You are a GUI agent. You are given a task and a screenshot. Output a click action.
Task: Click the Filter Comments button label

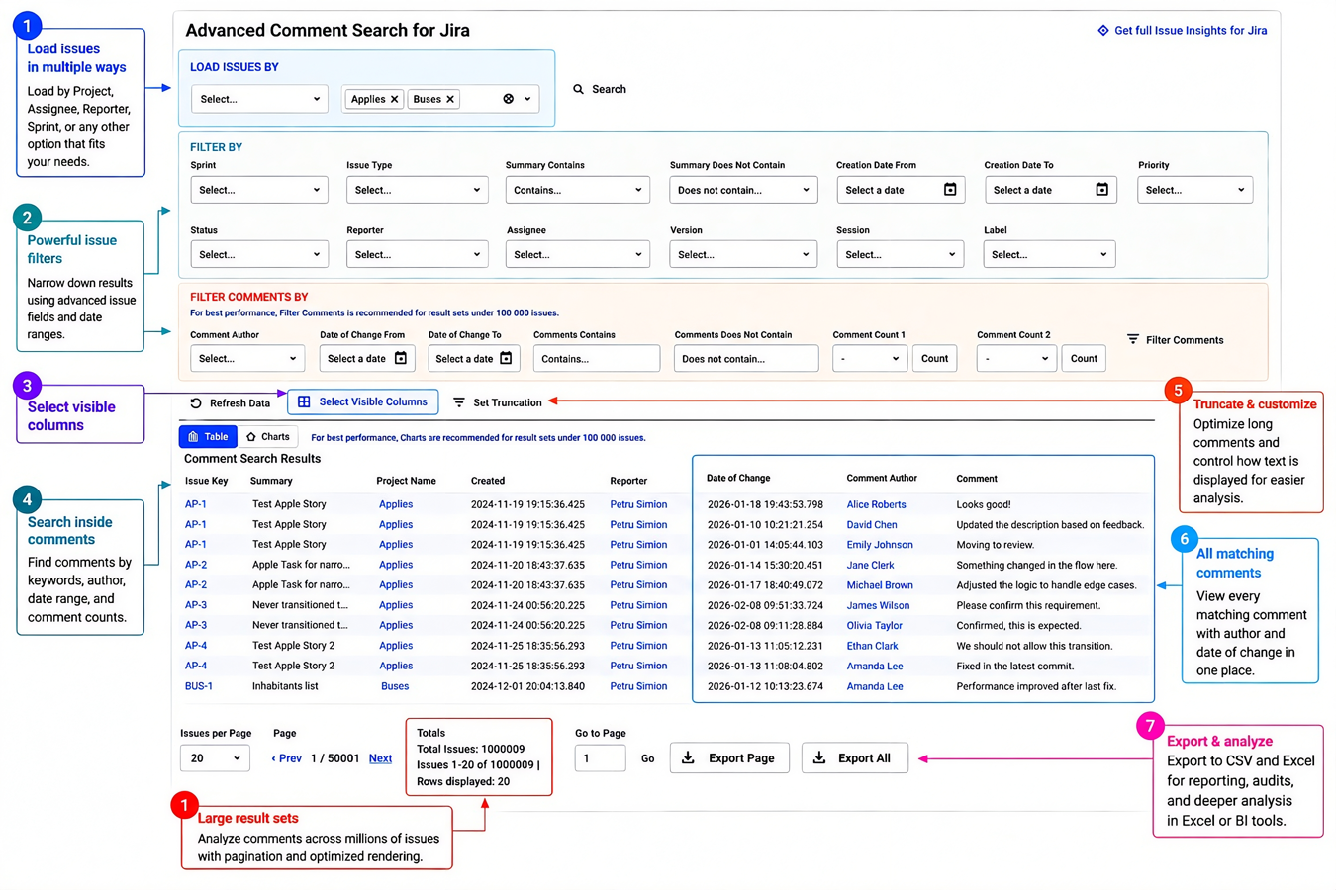1185,339
